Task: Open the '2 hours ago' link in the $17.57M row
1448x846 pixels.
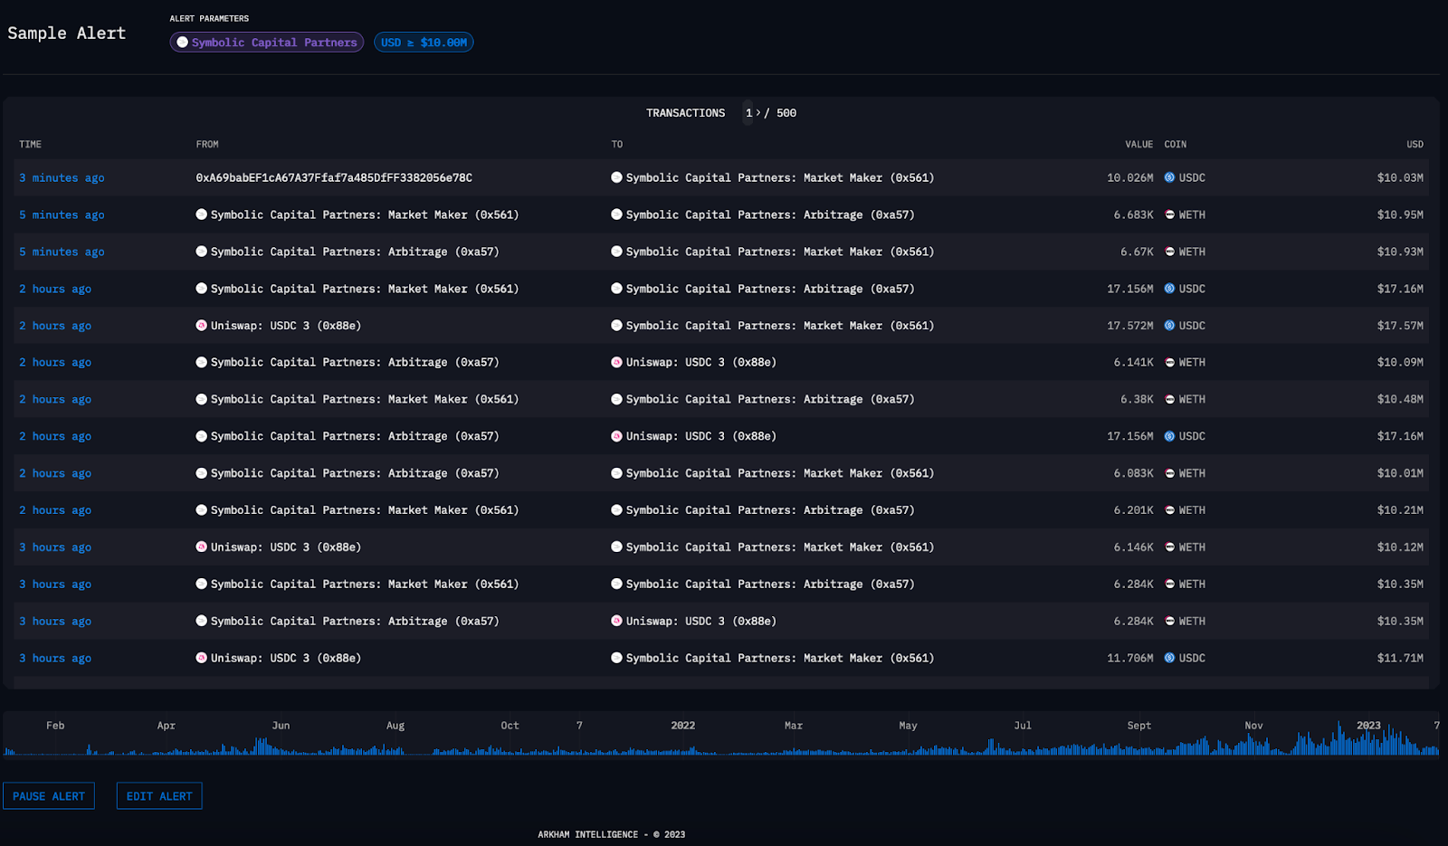Action: click(x=55, y=326)
